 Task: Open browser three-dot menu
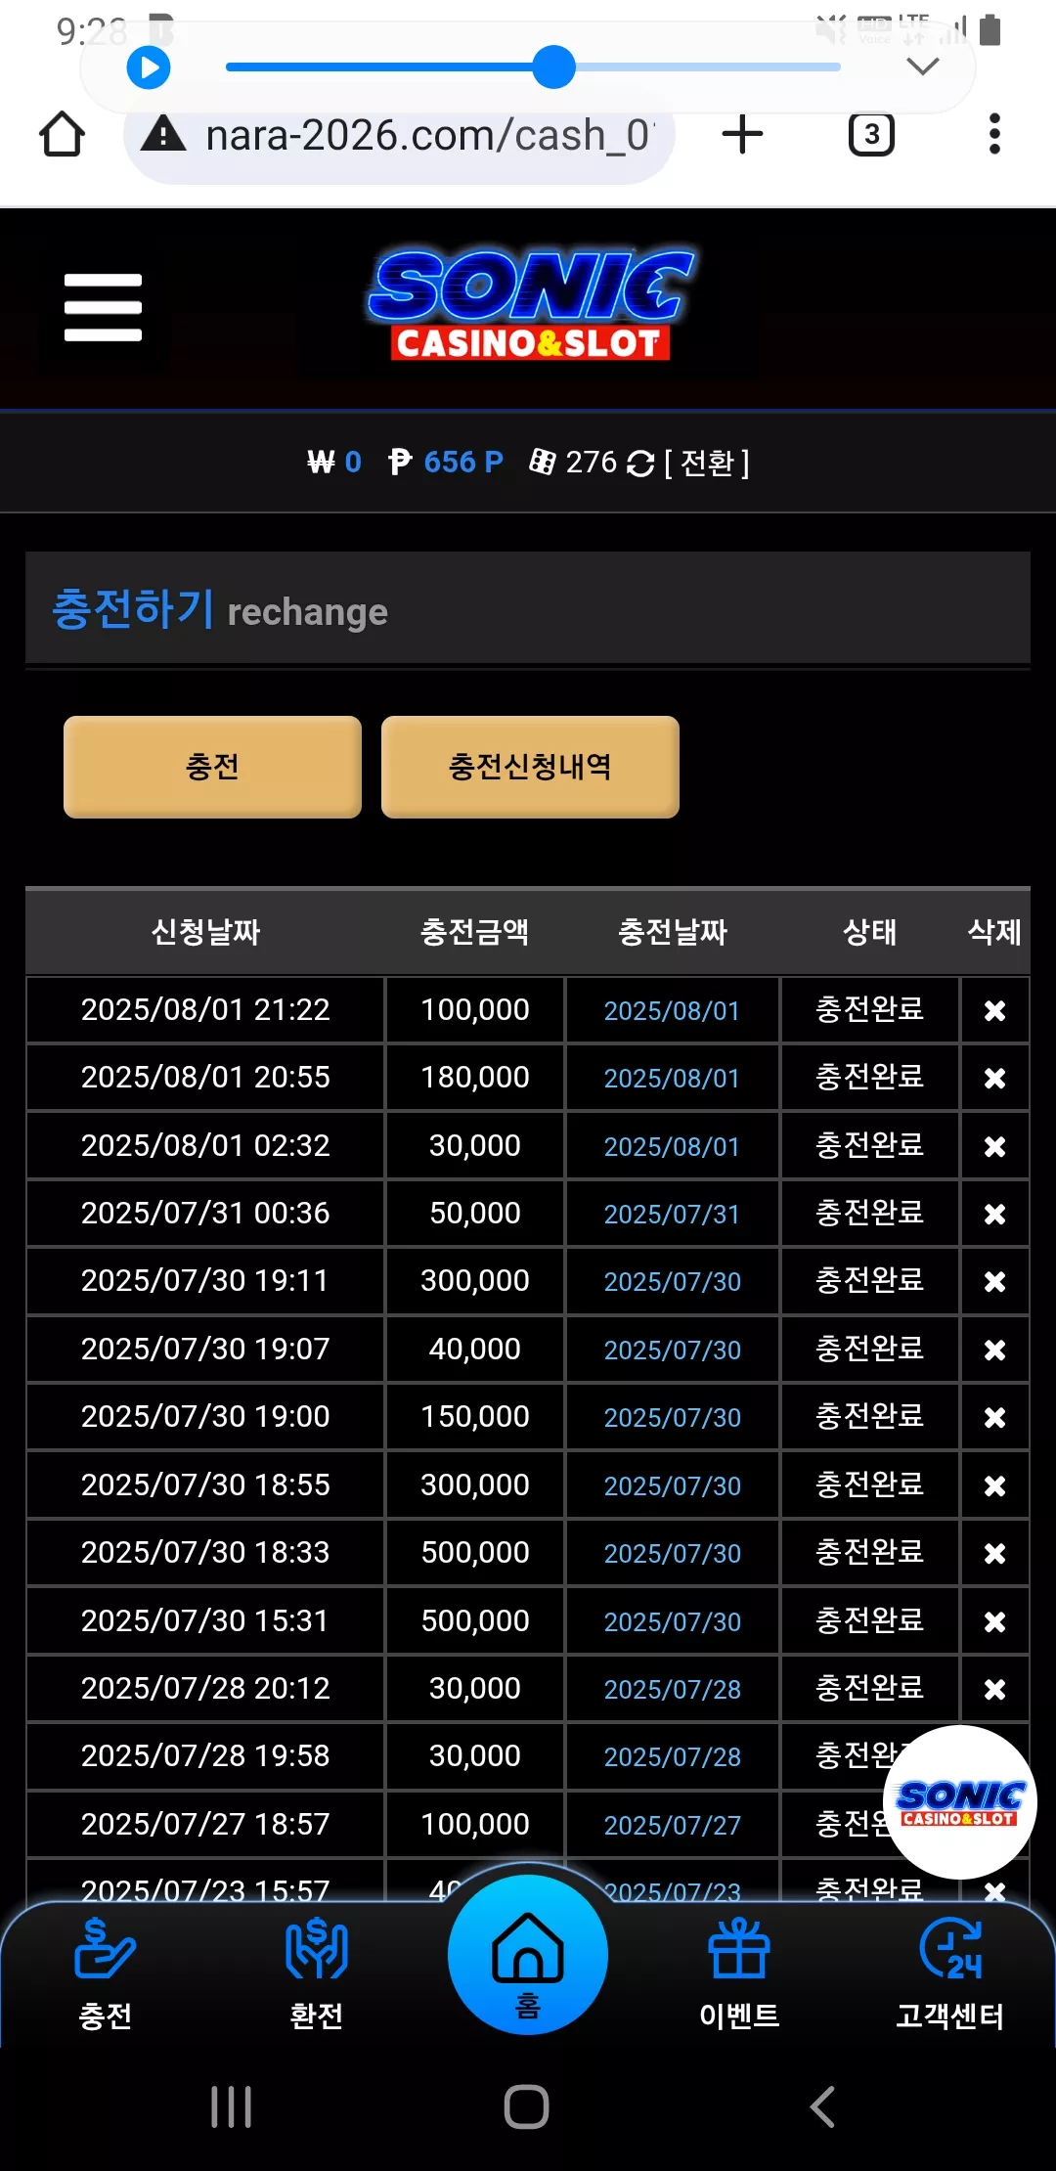[x=994, y=134]
